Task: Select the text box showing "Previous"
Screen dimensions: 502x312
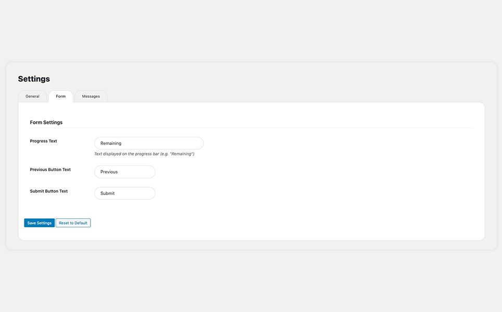Action: [125, 172]
